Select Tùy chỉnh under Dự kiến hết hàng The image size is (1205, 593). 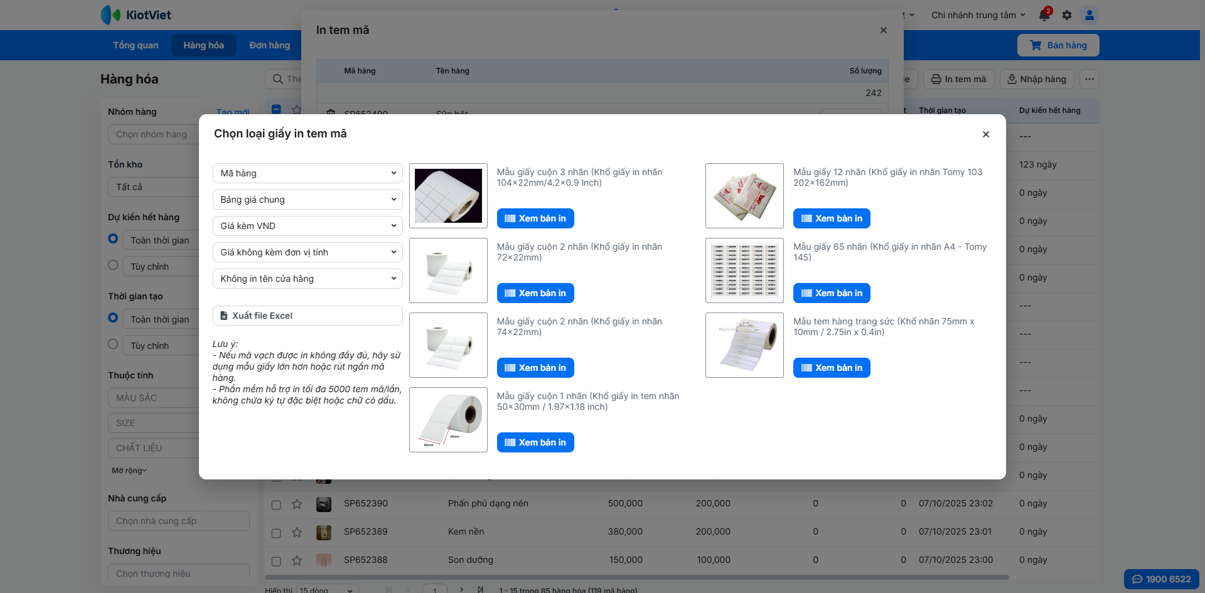pos(113,265)
